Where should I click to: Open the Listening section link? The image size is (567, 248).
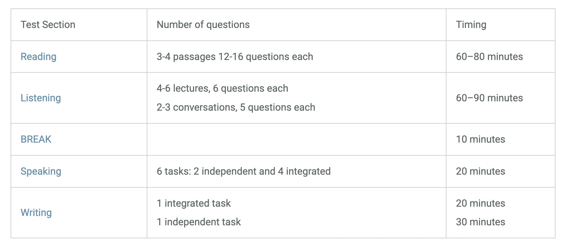pos(40,98)
